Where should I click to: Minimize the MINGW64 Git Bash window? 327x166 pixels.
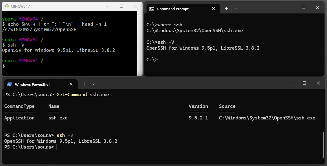coord(108,6)
